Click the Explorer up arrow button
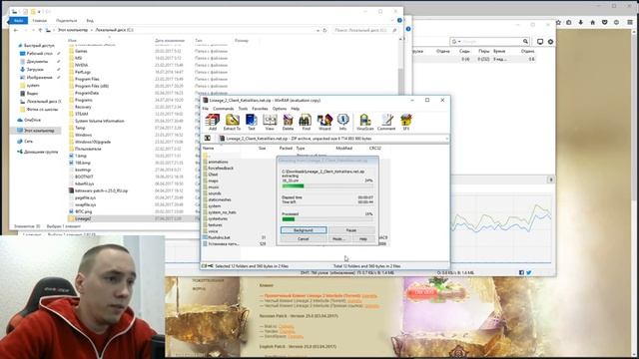Viewport: 639px width, 359px height. point(40,30)
